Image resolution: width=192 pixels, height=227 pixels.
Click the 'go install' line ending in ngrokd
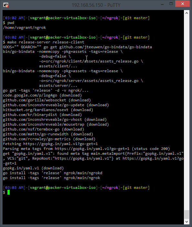pyautogui.click(x=53, y=173)
